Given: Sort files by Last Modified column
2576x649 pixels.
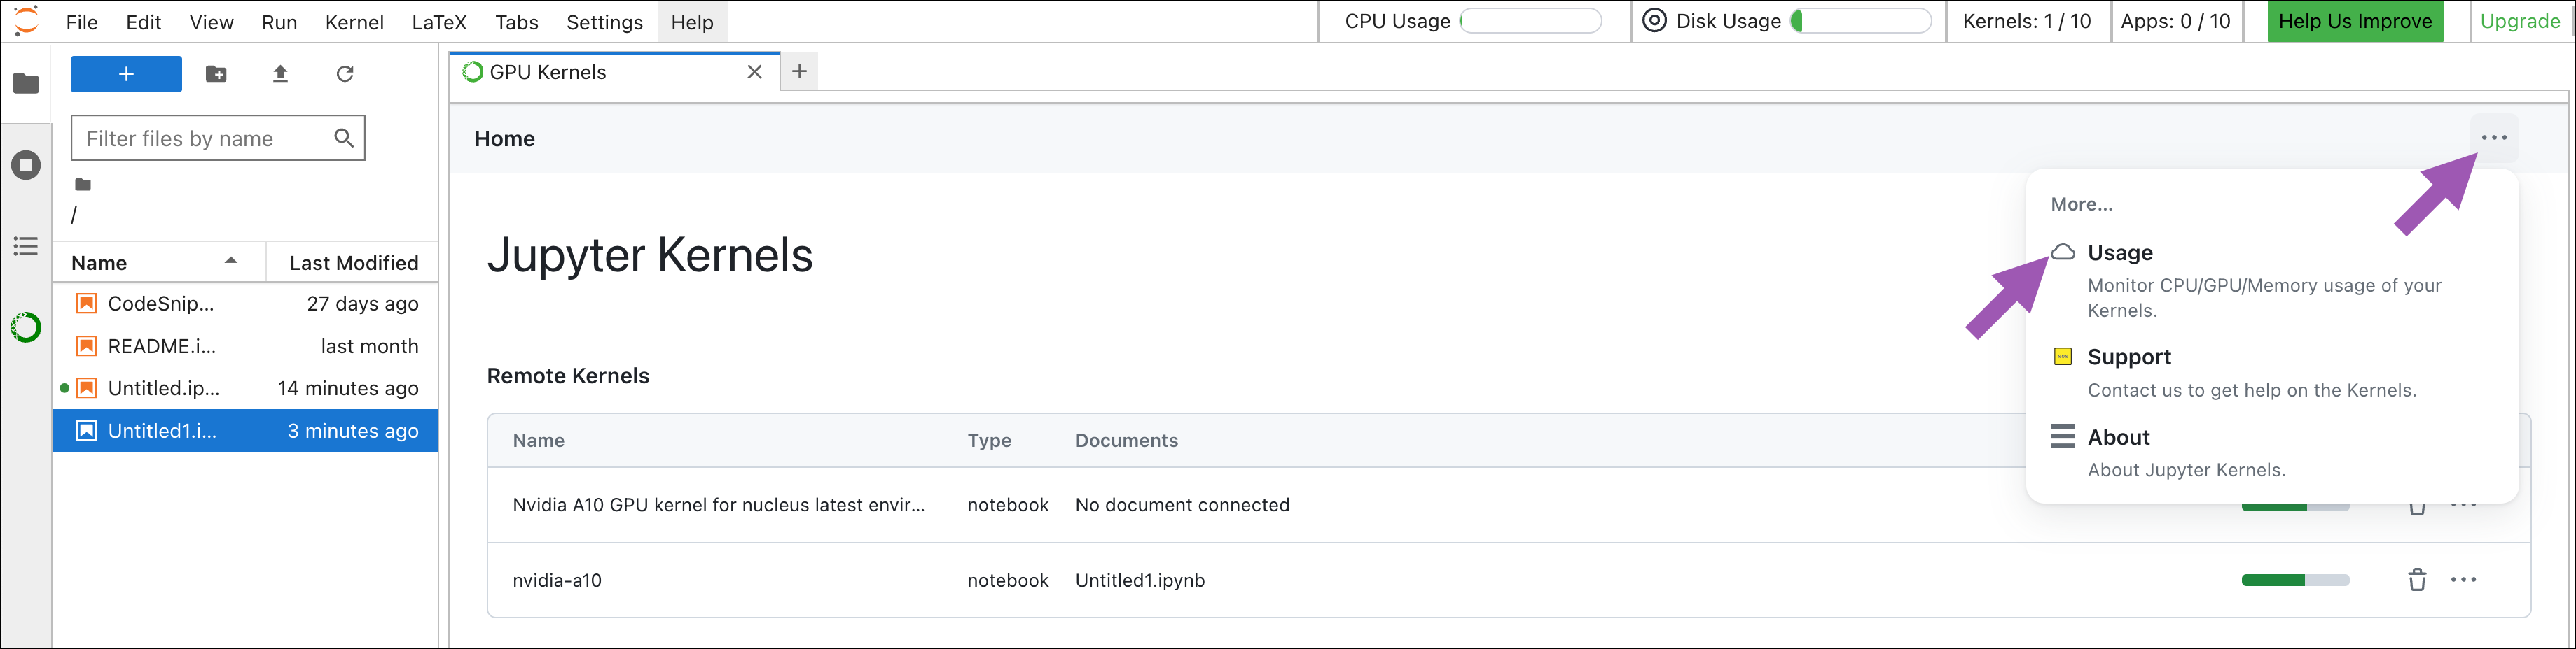Looking at the screenshot, I should tap(353, 262).
